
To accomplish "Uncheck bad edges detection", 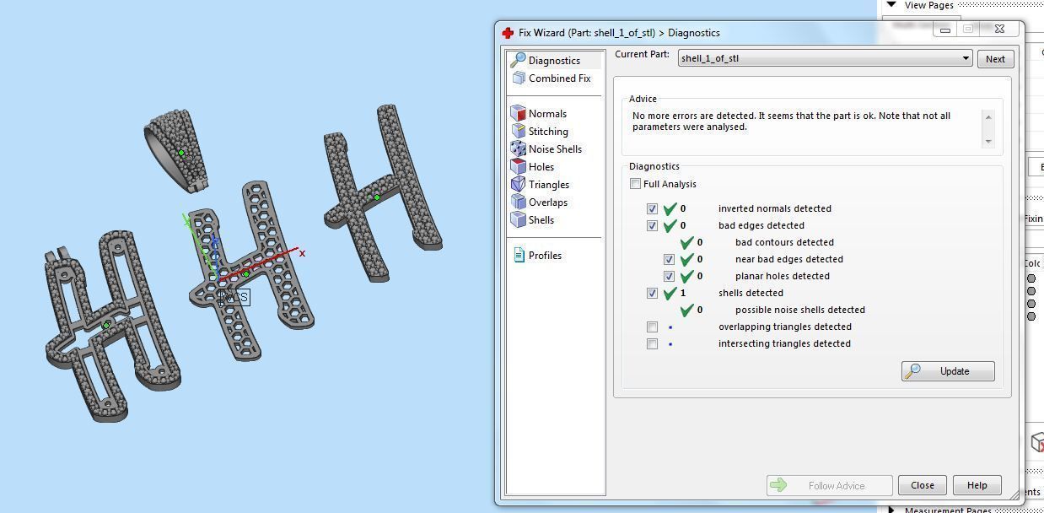I will (652, 225).
